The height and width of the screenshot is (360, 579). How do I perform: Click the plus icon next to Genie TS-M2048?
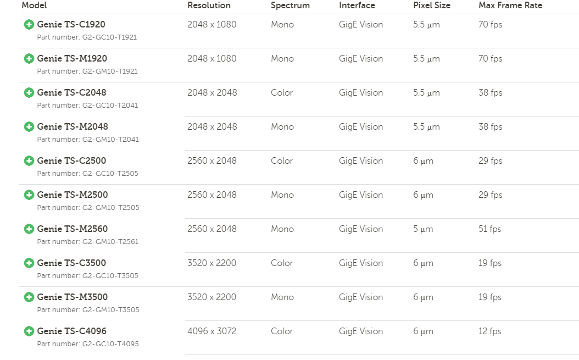click(x=29, y=127)
